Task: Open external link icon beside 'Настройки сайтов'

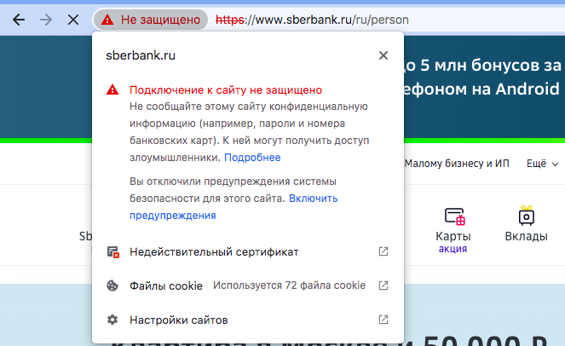Action: pyautogui.click(x=383, y=320)
